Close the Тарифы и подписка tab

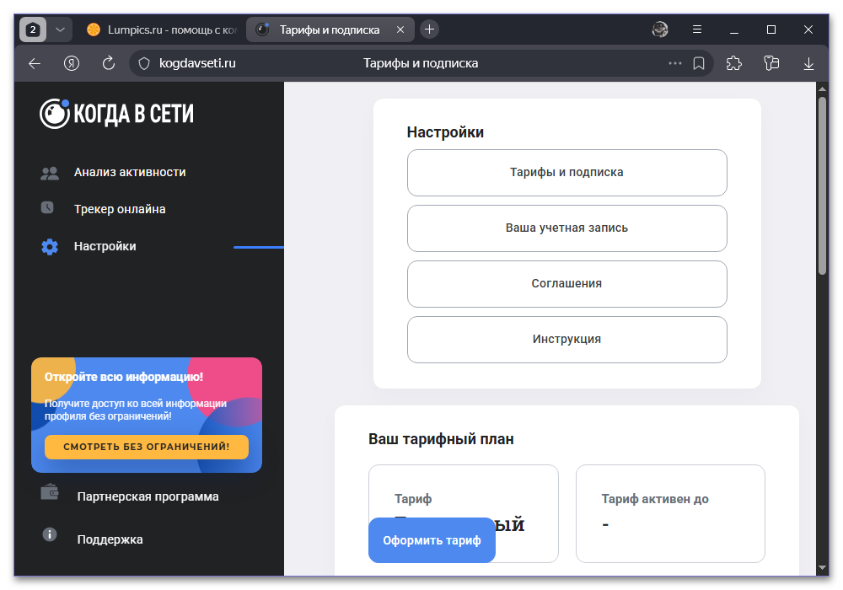(400, 29)
